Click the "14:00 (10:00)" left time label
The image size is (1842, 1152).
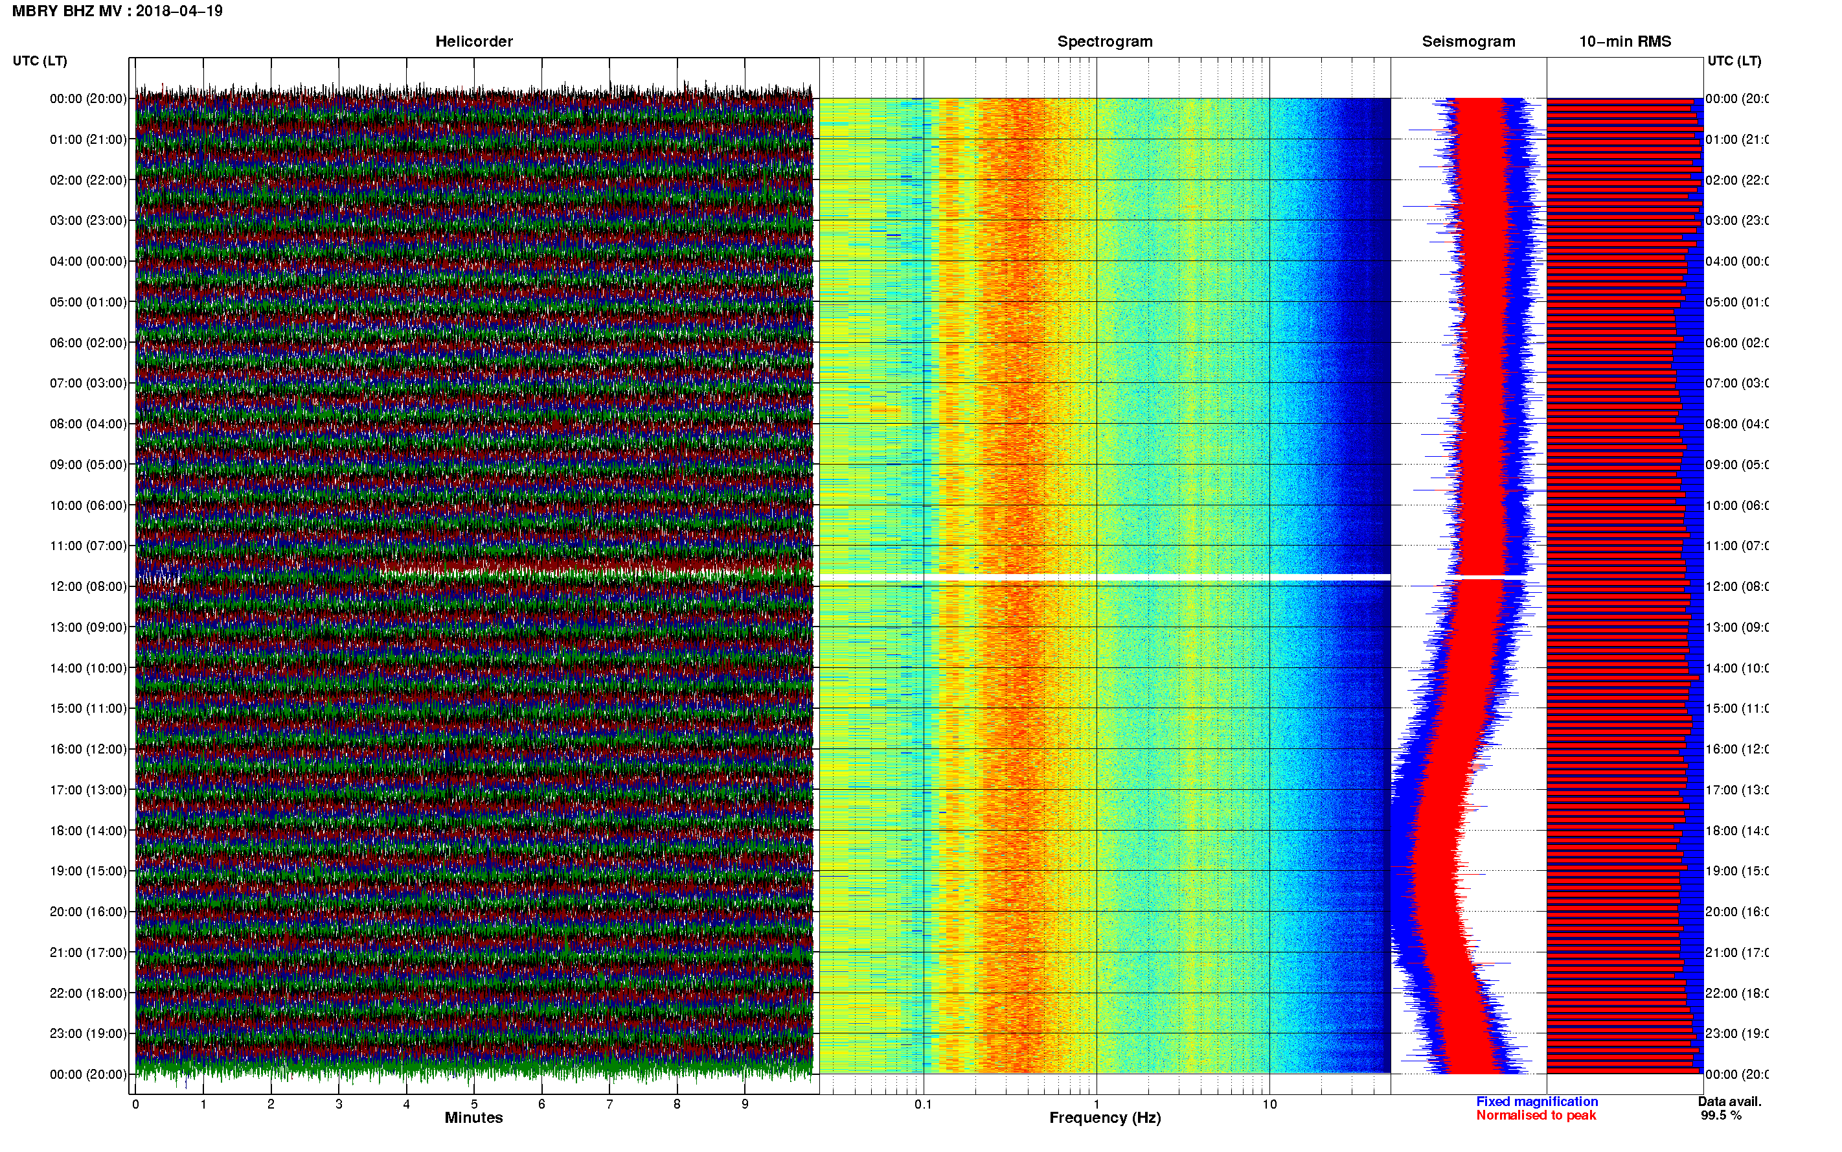tap(88, 668)
